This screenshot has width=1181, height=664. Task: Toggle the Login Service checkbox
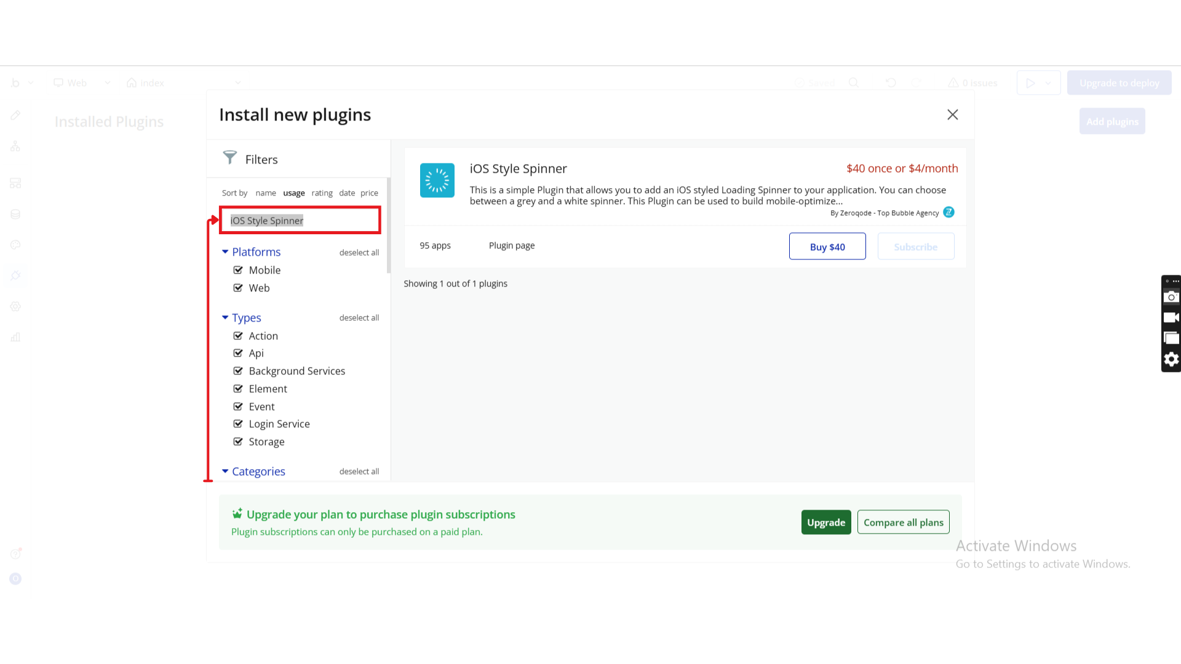(238, 424)
